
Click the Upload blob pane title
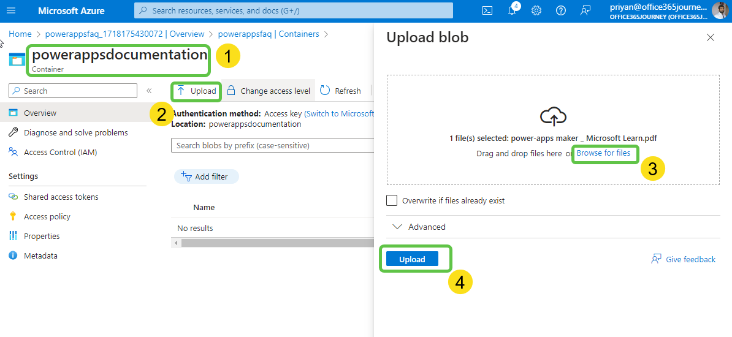pos(427,37)
